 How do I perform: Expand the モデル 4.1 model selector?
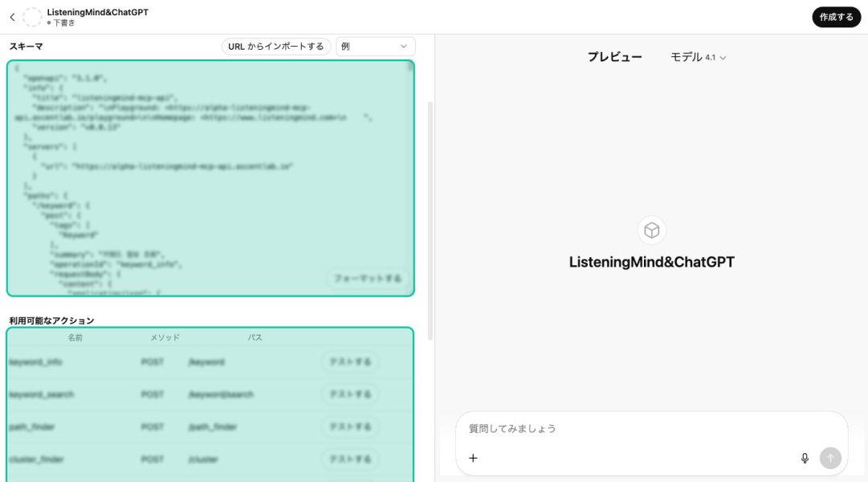tap(698, 57)
